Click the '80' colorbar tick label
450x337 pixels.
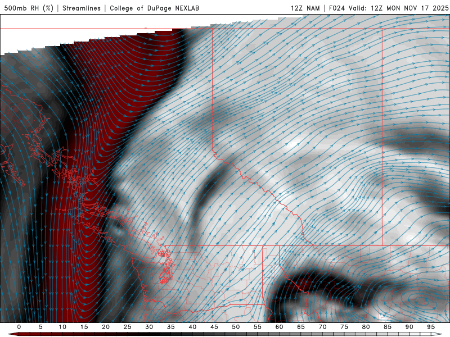366,327
